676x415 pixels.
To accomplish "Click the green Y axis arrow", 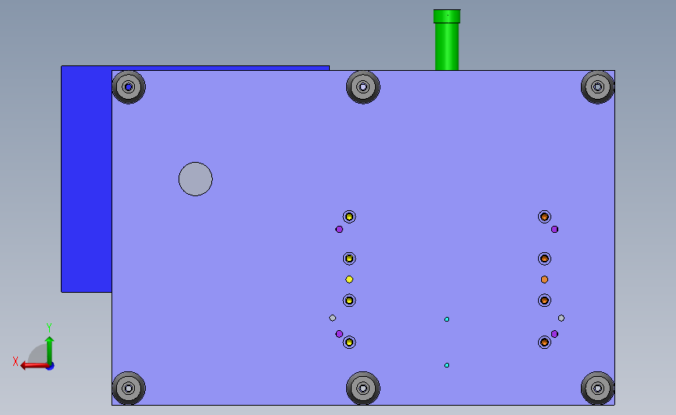I will click(50, 350).
